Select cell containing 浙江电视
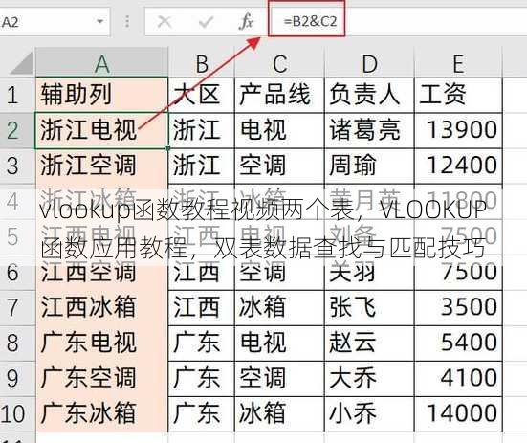This screenshot has height=443, width=527. pyautogui.click(x=101, y=130)
